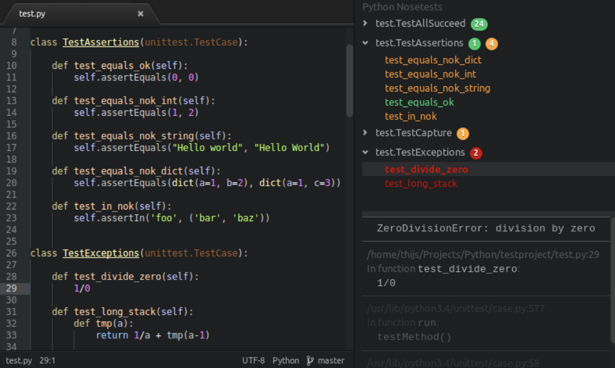615x368 pixels.
Task: Click 1/0 source line in traceback
Action: click(386, 283)
